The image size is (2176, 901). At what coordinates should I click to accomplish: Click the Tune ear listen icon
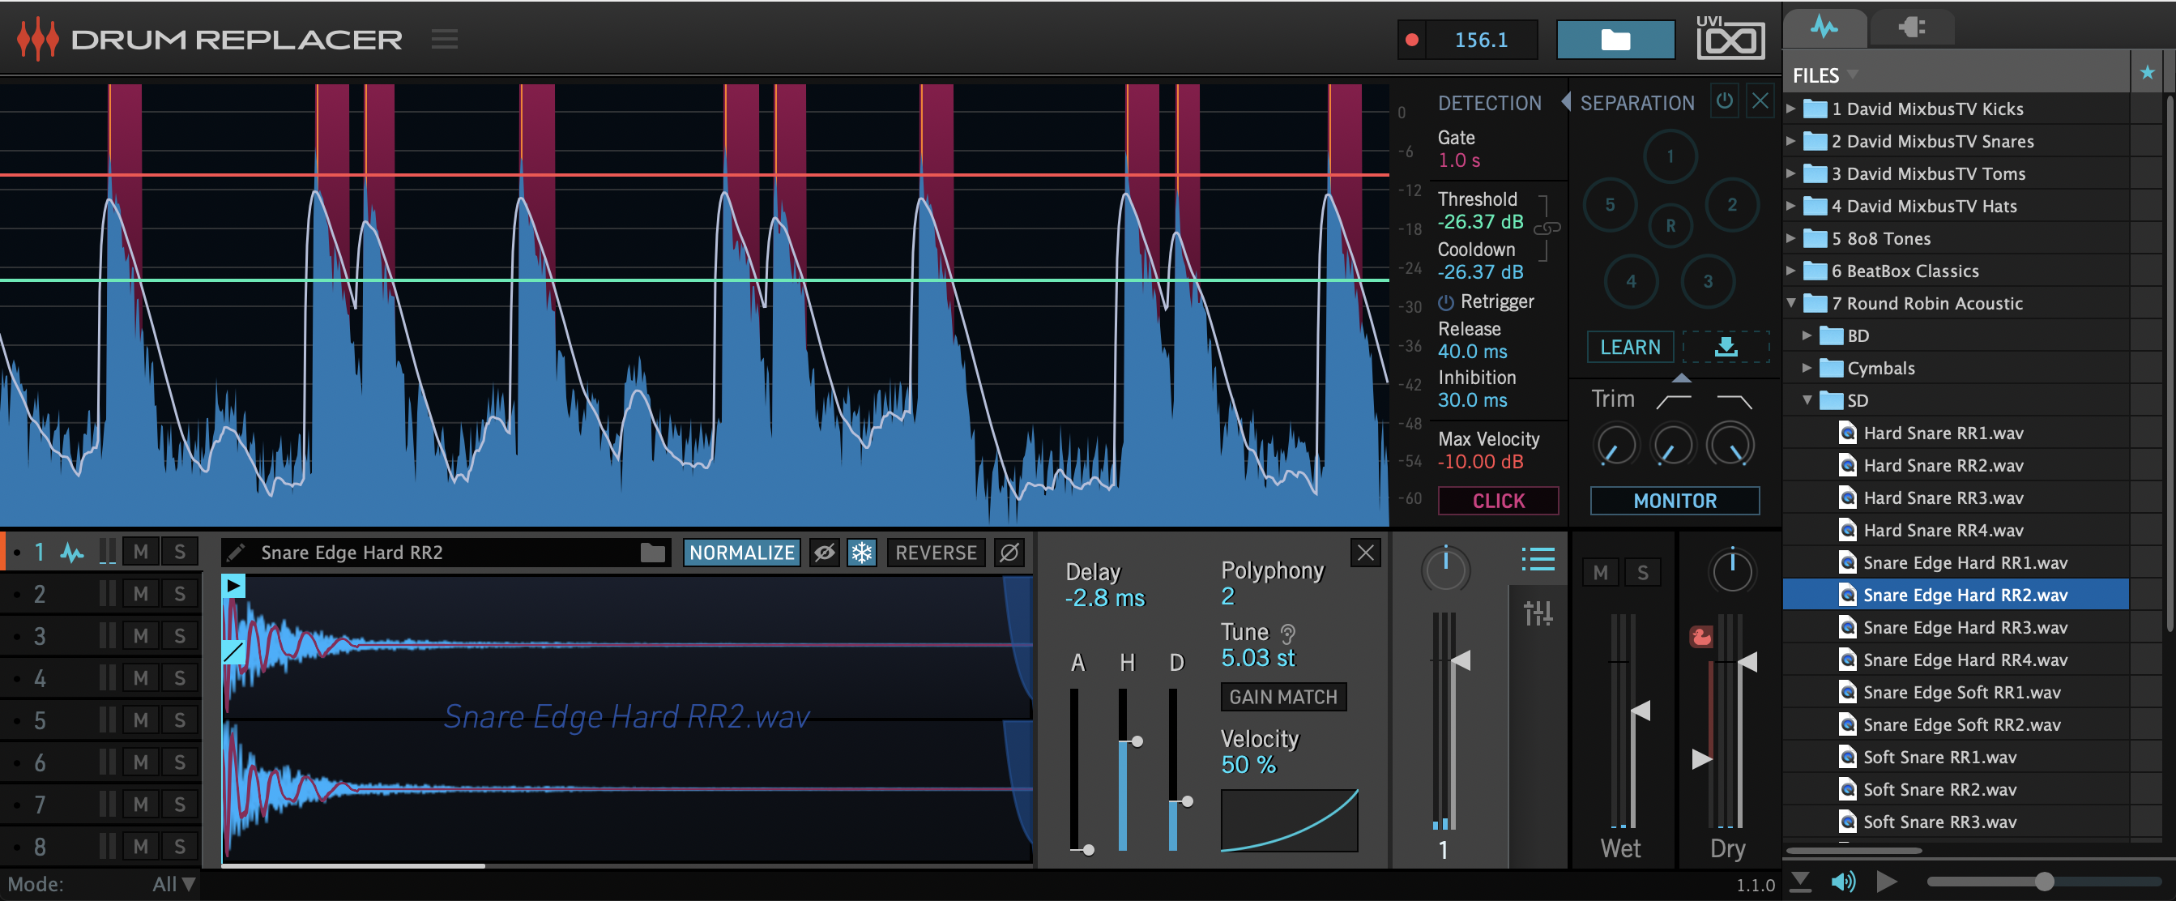[x=1287, y=633]
